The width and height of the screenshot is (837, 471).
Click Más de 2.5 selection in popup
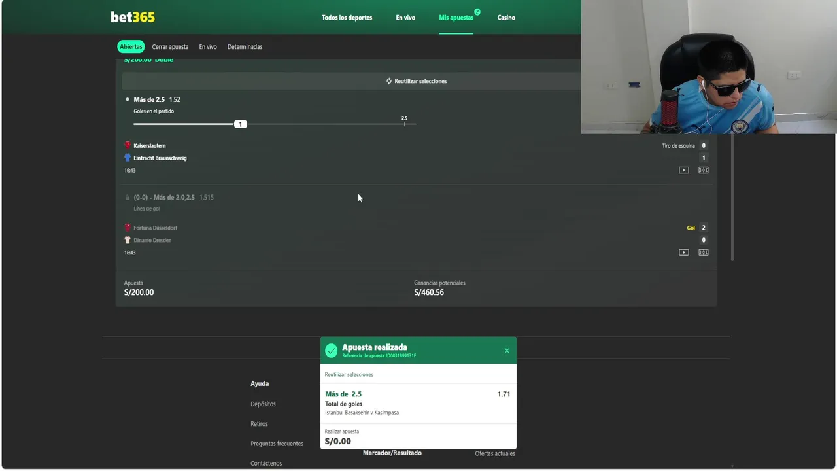pos(343,394)
